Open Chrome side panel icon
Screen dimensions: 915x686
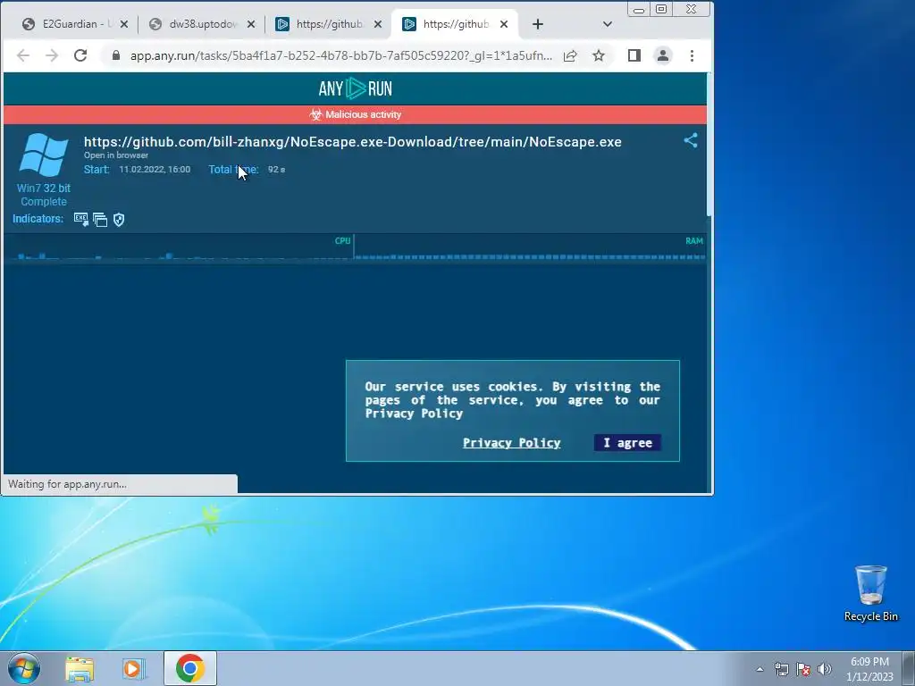(634, 55)
